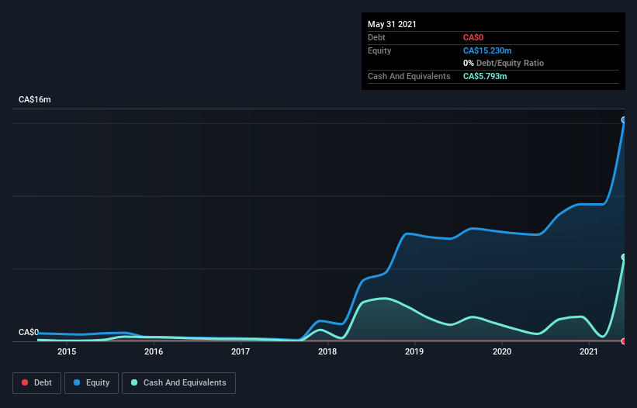Viewport: 637px width, 408px height.
Task: Click the teal Cash endpoint marker
Action: pos(624,257)
